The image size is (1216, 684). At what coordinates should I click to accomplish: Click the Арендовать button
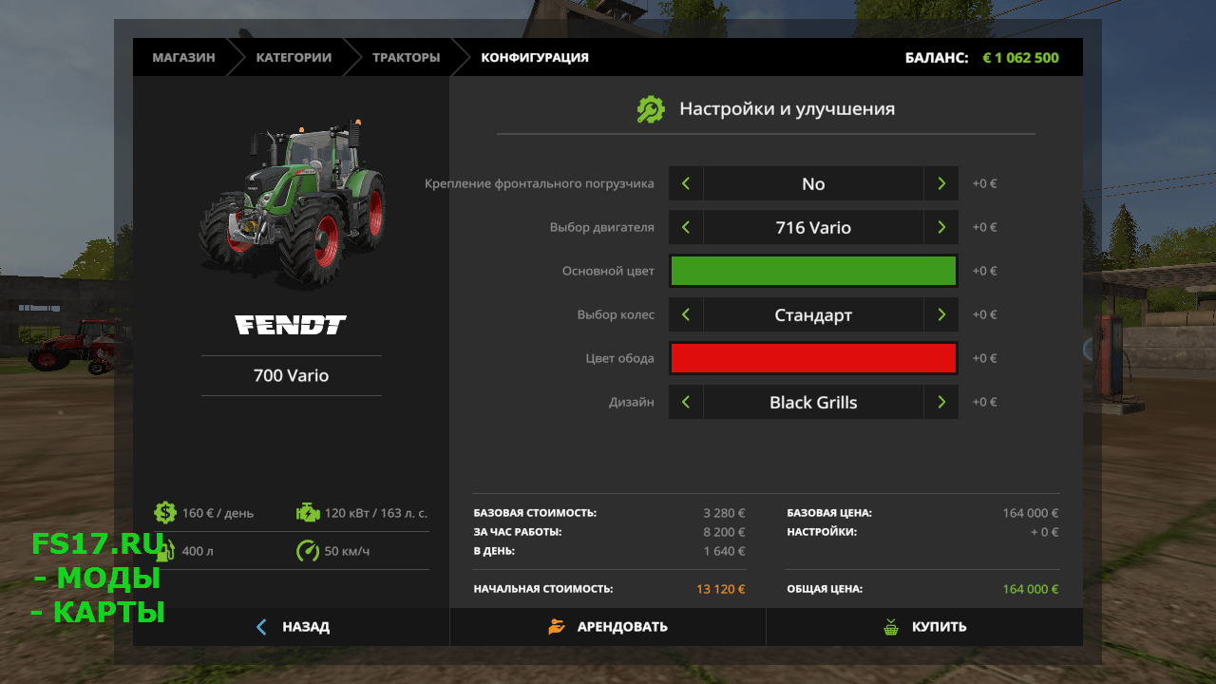[608, 627]
